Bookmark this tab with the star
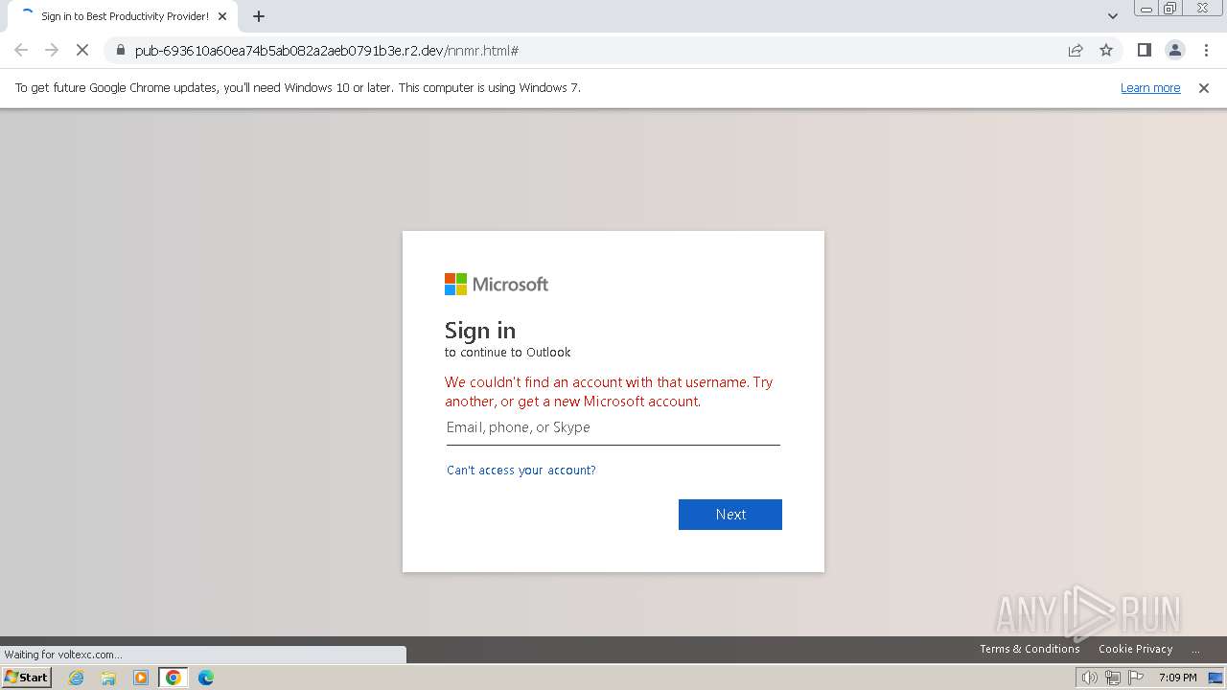Viewport: 1227px width, 690px height. coord(1106,50)
